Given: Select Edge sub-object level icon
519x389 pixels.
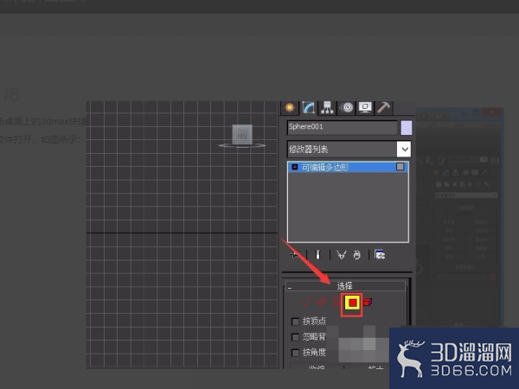Looking at the screenshot, I should click(x=322, y=302).
